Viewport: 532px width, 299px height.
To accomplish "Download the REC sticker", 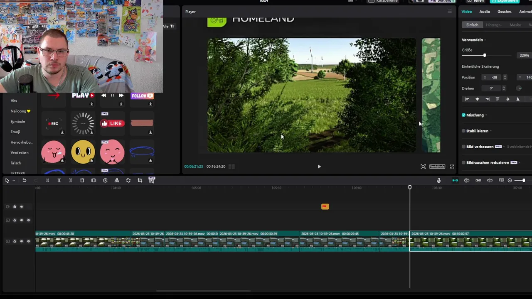I will point(62,132).
